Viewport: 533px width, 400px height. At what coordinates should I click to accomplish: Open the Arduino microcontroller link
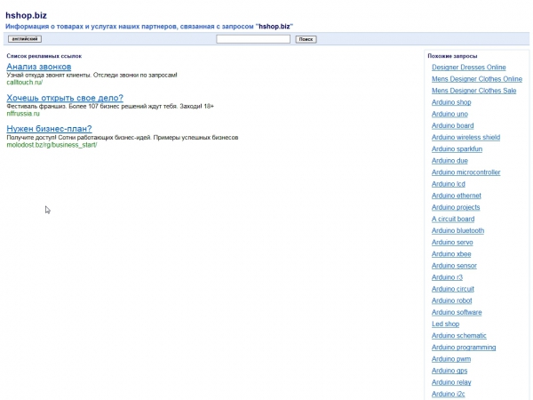pyautogui.click(x=465, y=172)
